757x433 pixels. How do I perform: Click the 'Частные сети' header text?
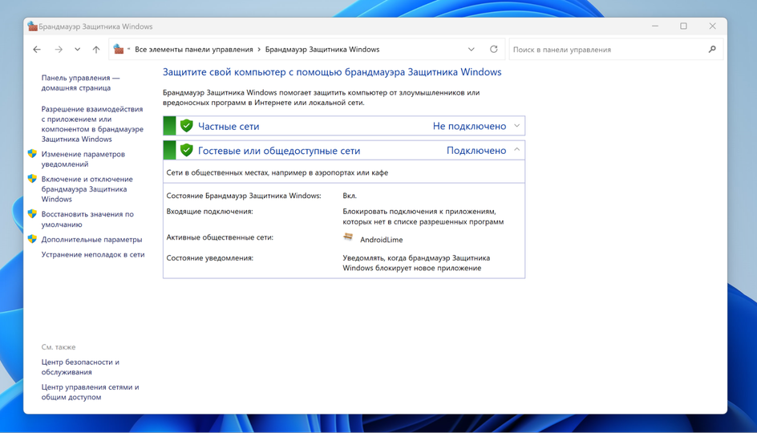pyautogui.click(x=229, y=126)
